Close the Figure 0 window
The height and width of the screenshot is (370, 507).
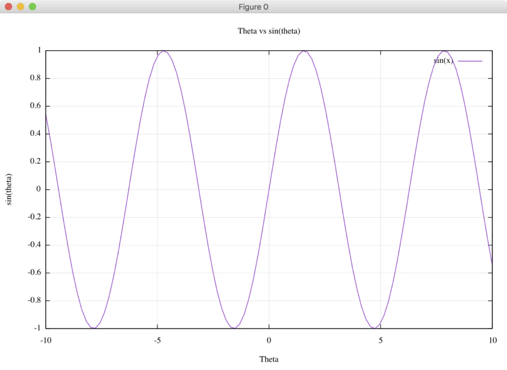9,6
